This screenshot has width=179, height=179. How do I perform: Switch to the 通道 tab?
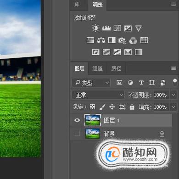(x=97, y=68)
